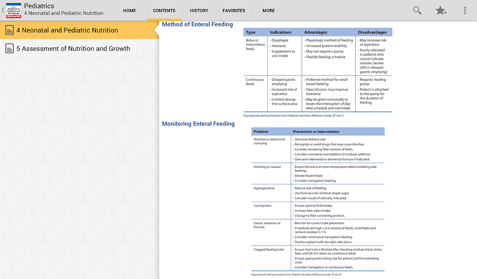Open 5 Assessment of Nutrition and Growth
The height and width of the screenshot is (279, 477).
coord(79,49)
